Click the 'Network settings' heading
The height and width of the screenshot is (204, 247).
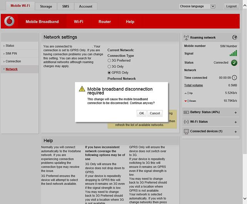[60, 37]
